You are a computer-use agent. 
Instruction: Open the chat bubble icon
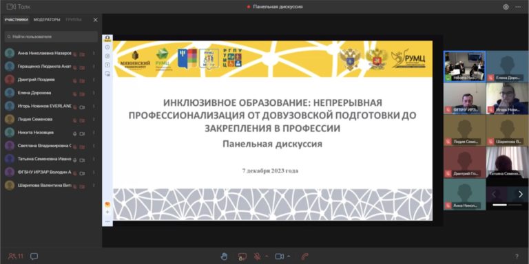click(34, 256)
